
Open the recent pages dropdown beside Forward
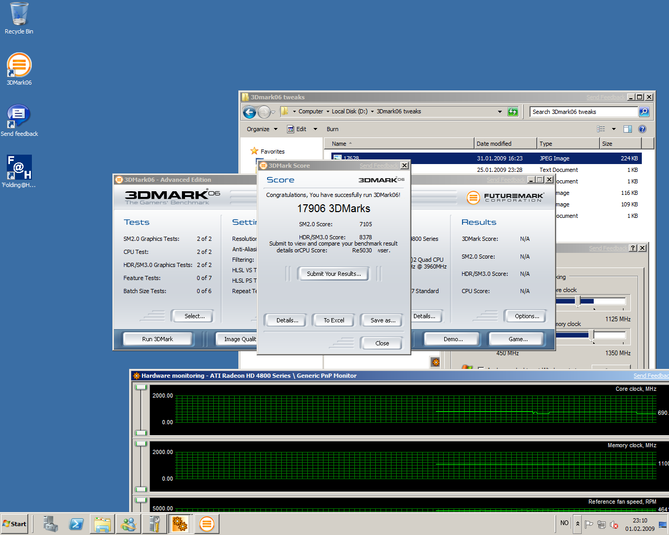[273, 112]
